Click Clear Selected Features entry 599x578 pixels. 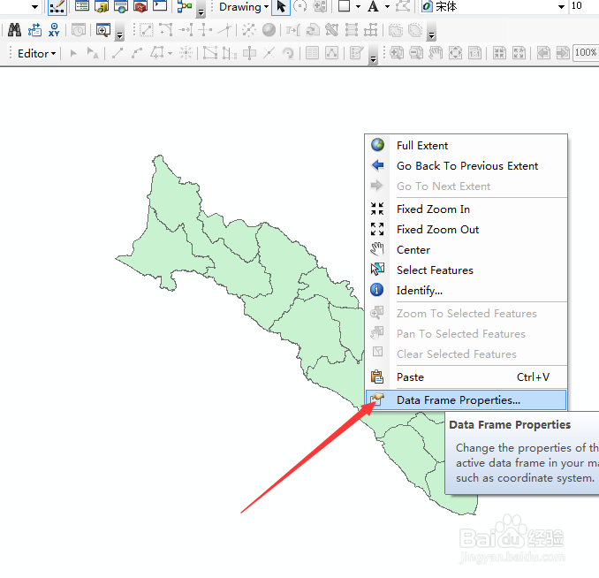tap(466, 354)
